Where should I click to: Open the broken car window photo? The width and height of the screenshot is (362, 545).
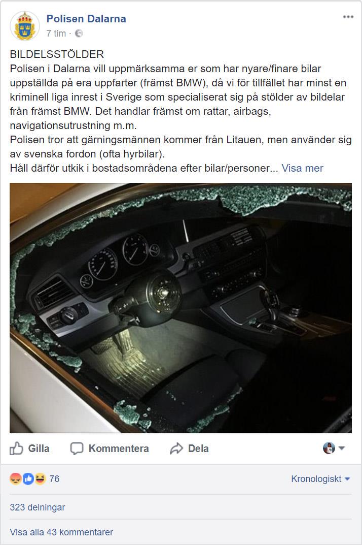tap(181, 308)
